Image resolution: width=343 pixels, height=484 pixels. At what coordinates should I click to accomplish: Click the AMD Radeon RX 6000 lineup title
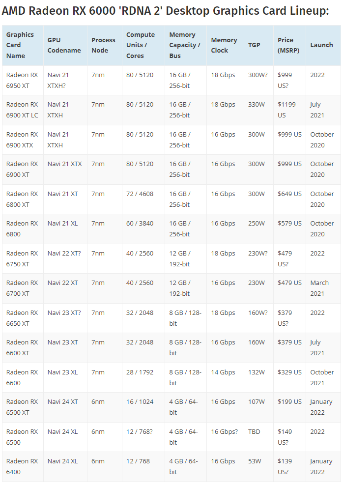(166, 11)
